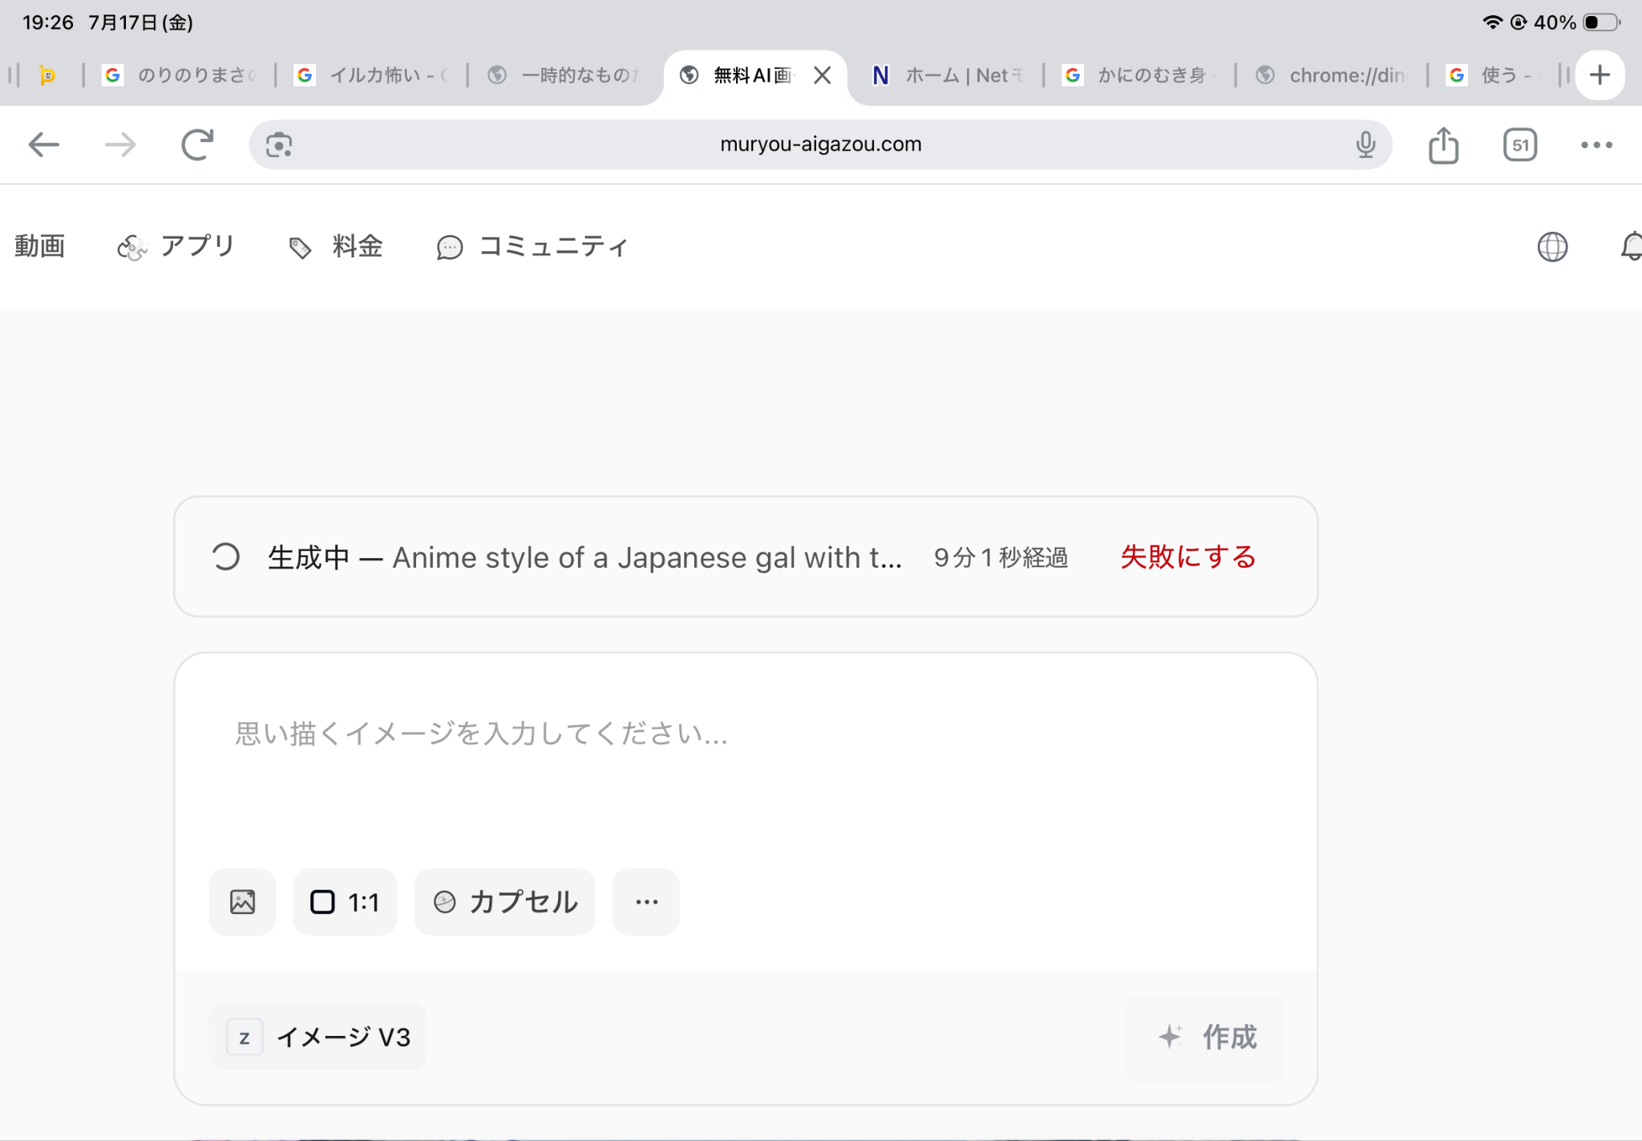Screen dimensions: 1642x1141
Task: Open the アプリ menu item
Action: pos(176,246)
